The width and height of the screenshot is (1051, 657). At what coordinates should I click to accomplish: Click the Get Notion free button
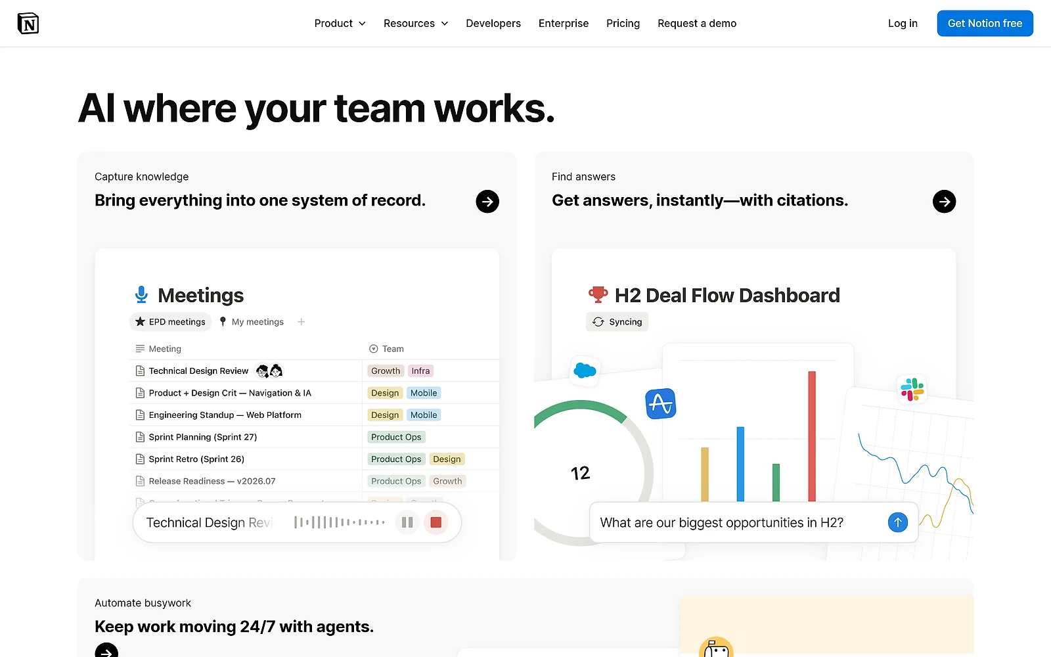[985, 24]
